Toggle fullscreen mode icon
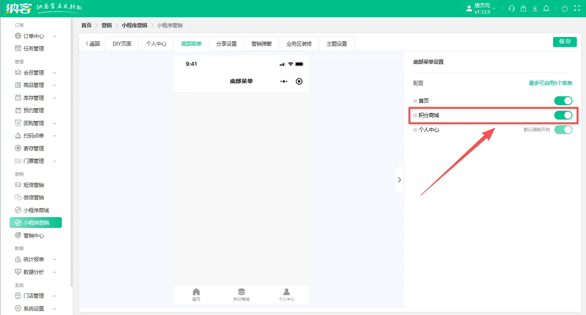Image resolution: width=586 pixels, height=315 pixels. 577,8
